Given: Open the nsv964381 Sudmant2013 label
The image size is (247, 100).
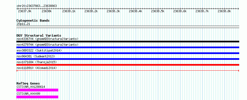Looking at the screenshot, I should tap(36, 56).
